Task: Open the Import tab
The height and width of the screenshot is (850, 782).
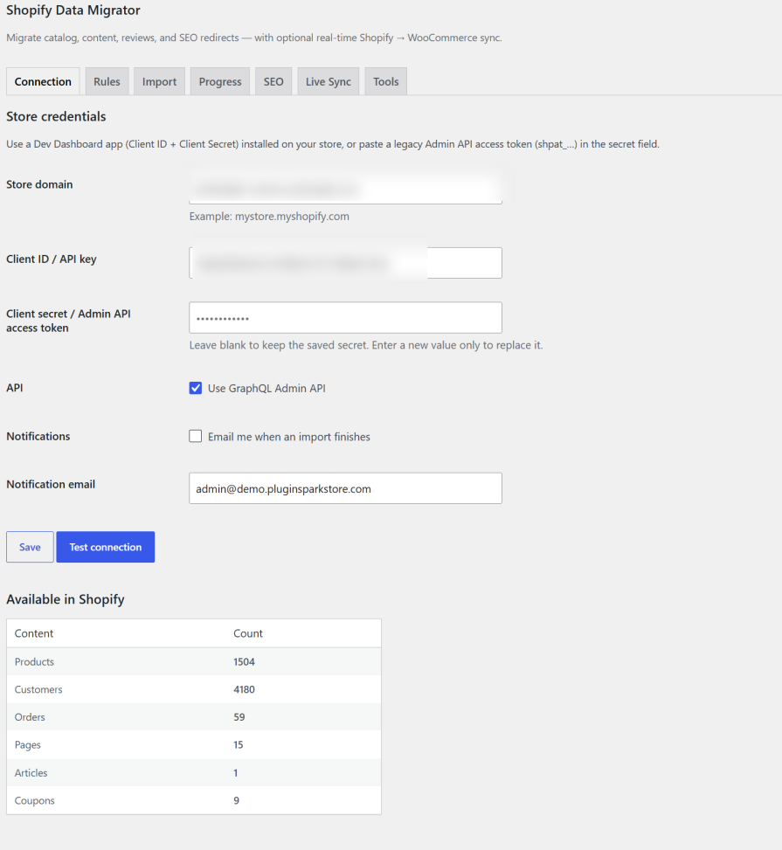Action: point(159,81)
